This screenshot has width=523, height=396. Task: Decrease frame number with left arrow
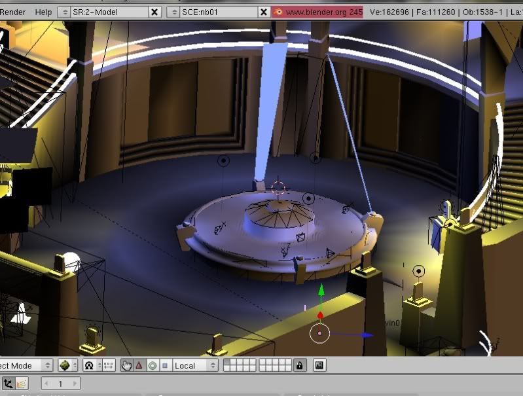tap(46, 384)
